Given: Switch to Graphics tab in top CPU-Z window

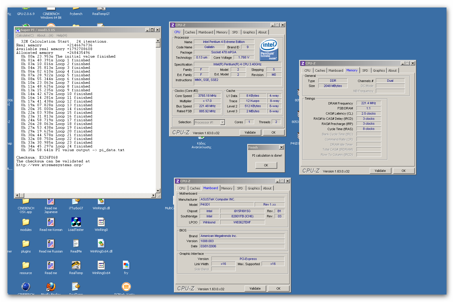Looking at the screenshot, I should coord(249,32).
